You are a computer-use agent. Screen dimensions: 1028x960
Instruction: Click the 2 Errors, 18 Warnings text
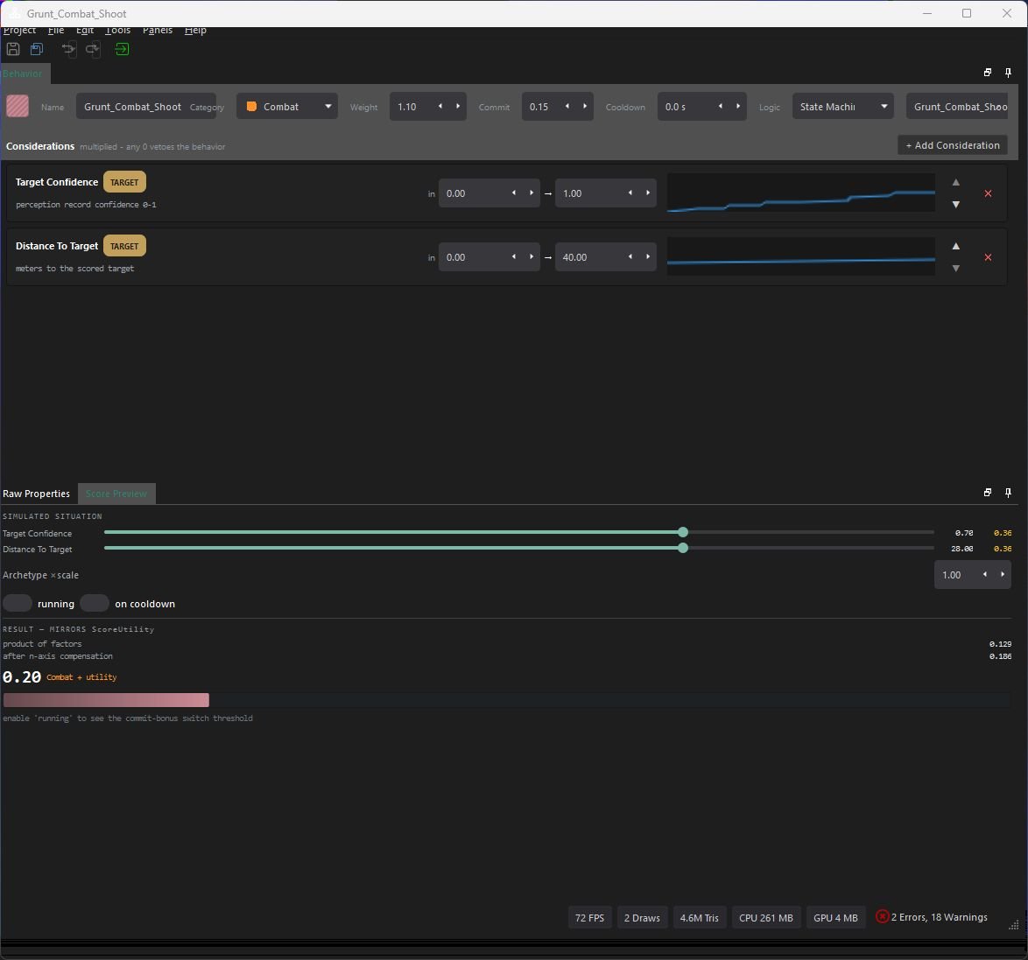[939, 917]
